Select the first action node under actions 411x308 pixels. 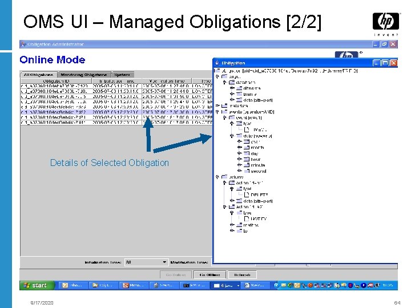point(249,183)
